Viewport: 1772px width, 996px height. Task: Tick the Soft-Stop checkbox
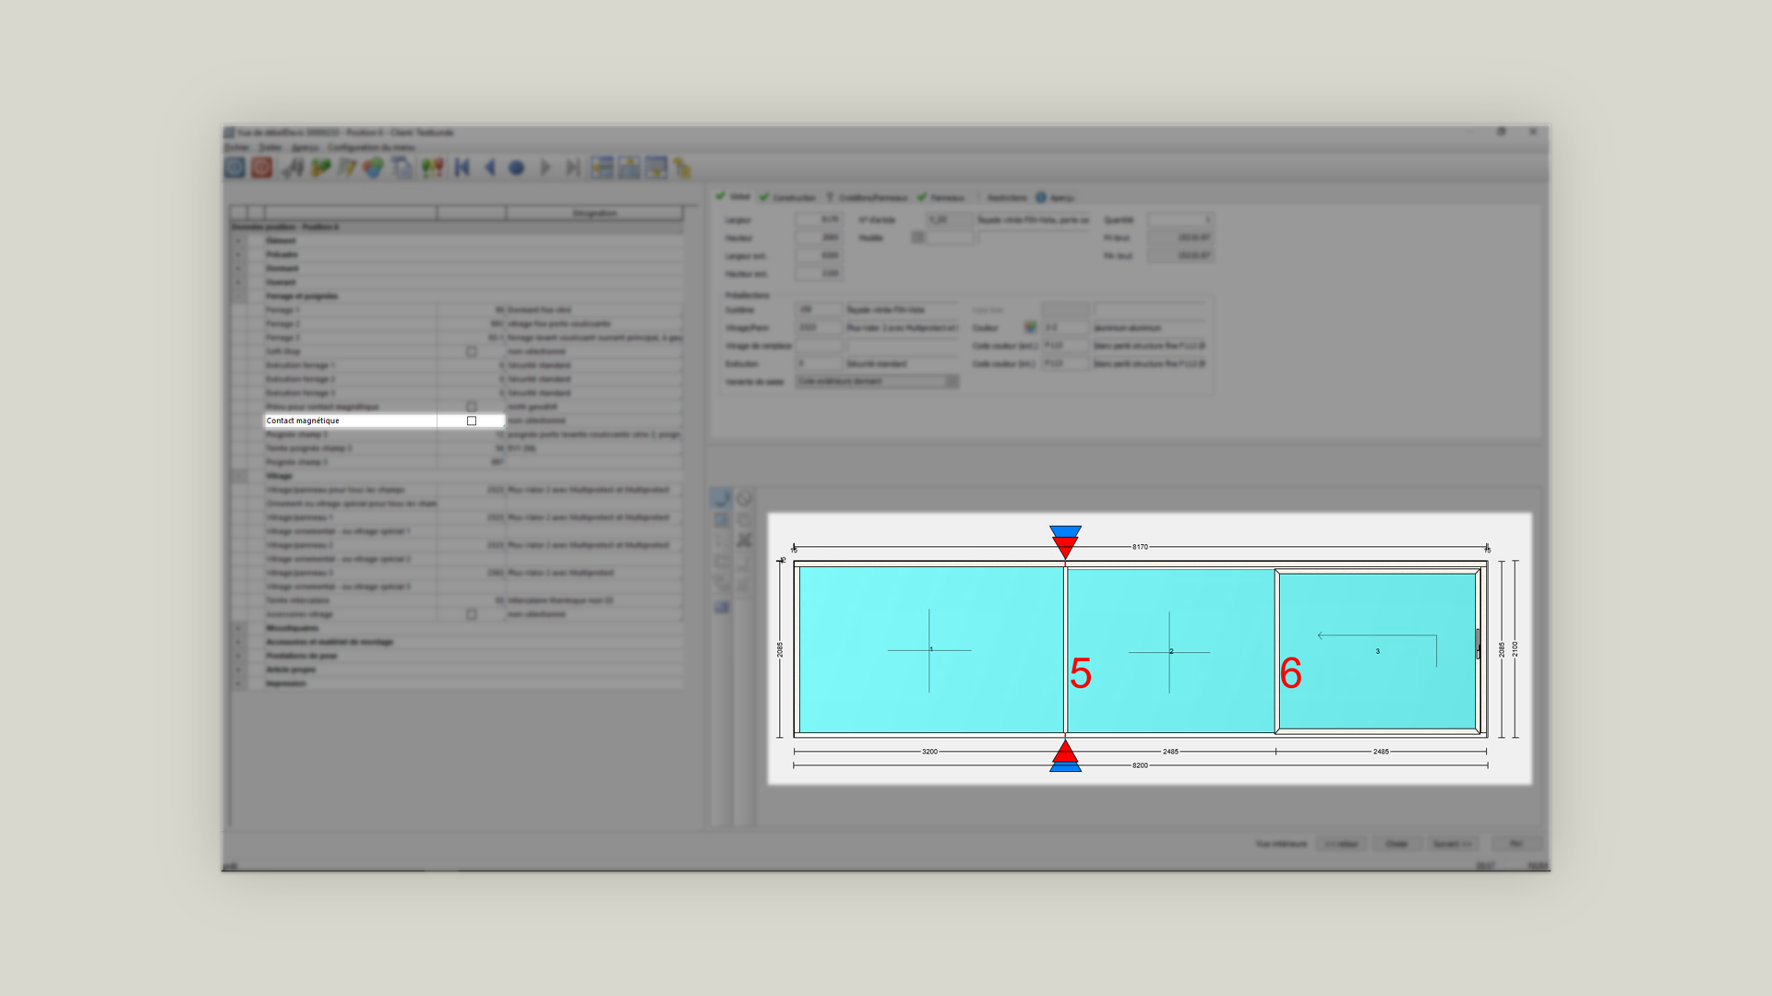pos(472,351)
